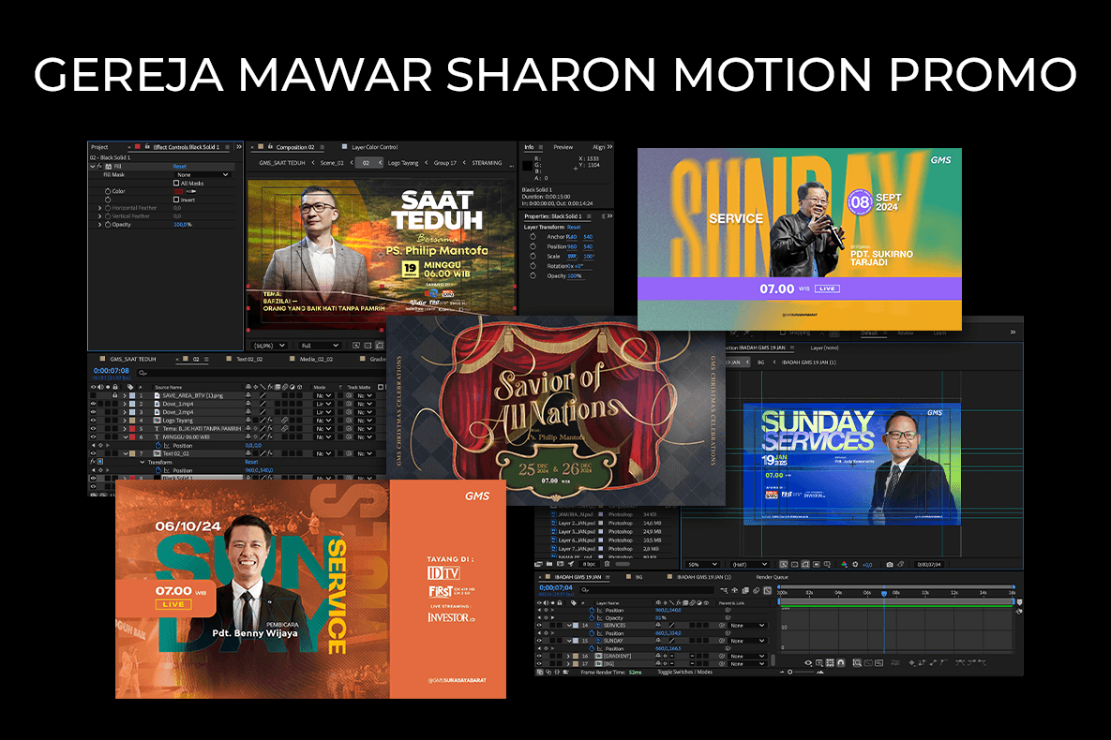
Task: Click the Reset Exposure icon beside +0,0
Action: (x=855, y=565)
